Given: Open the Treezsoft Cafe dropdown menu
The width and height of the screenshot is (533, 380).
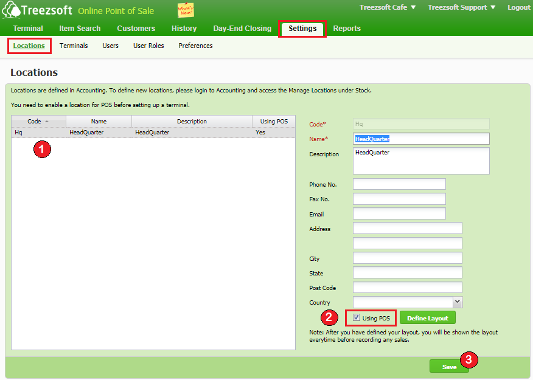Looking at the screenshot, I should [388, 7].
